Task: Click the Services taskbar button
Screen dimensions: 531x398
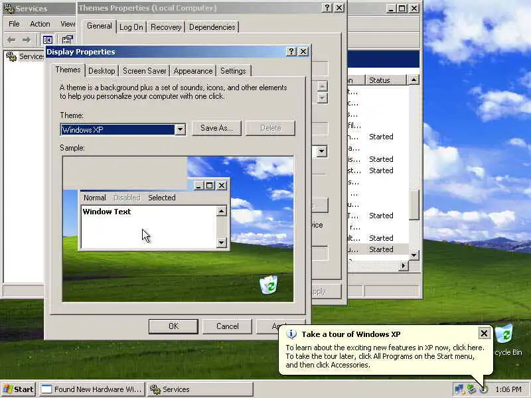Action: pos(200,389)
